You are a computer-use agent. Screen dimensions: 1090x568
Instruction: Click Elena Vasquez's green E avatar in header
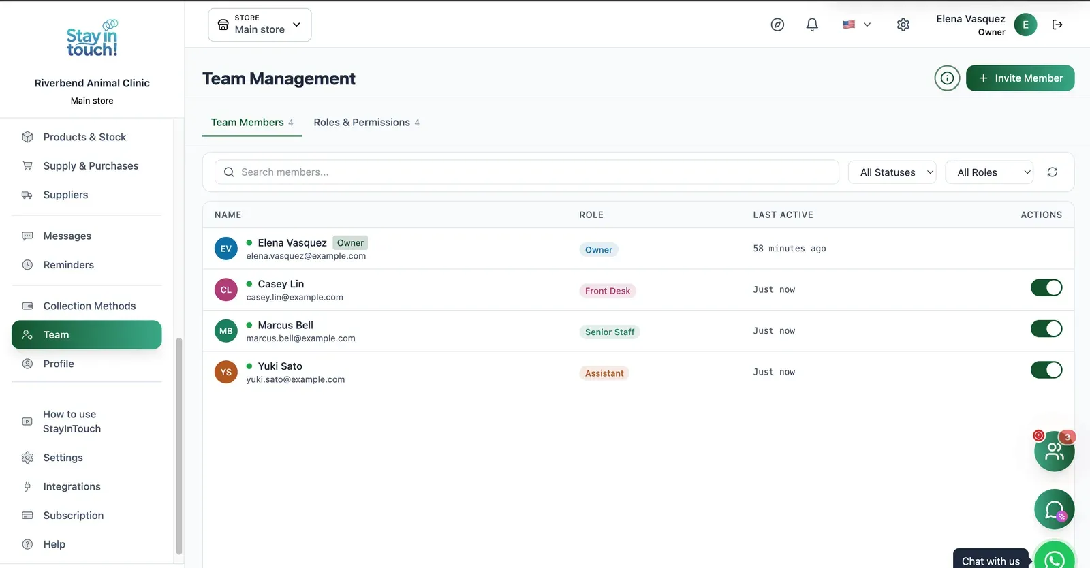(x=1025, y=25)
